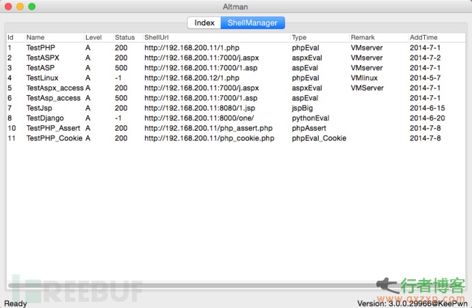472x308 pixels.
Task: Maximize the Altman window with green button
Action: point(32,6)
